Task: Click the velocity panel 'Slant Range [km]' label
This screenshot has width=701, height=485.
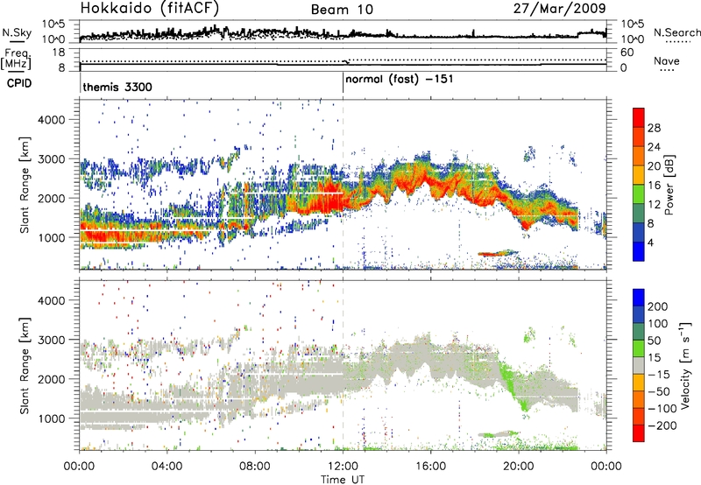Action: tap(25, 365)
